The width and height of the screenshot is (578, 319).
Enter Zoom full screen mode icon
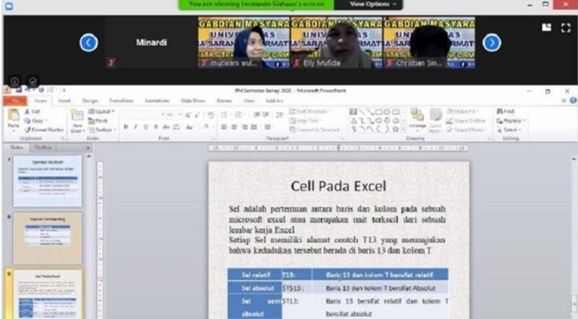pos(566,28)
